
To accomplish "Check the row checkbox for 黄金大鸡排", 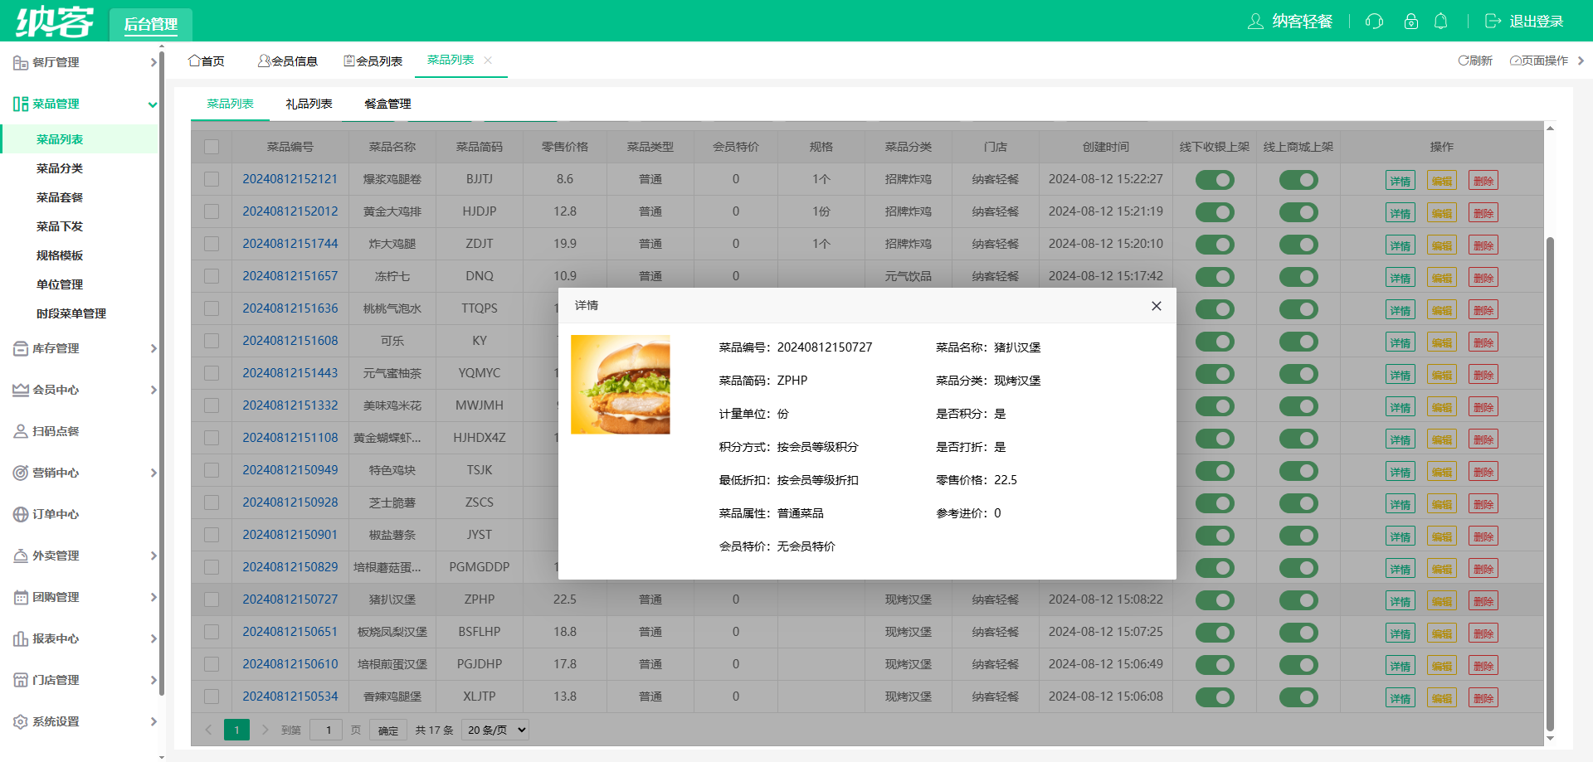I will (212, 211).
